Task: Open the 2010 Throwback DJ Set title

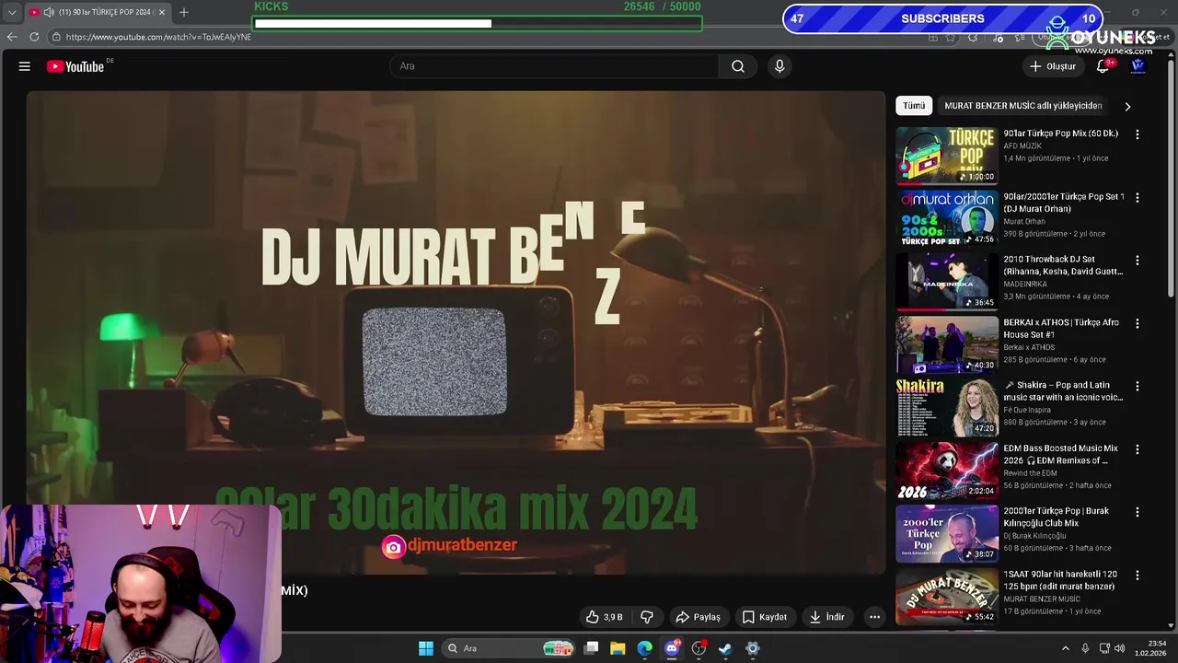Action: [1063, 265]
